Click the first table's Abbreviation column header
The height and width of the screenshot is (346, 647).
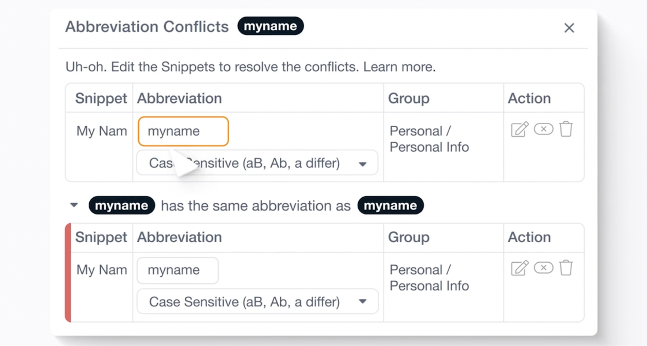pyautogui.click(x=180, y=98)
